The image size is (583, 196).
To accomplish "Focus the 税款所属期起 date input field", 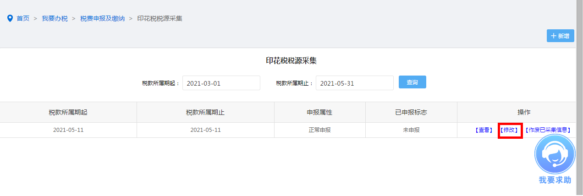I will click(221, 83).
